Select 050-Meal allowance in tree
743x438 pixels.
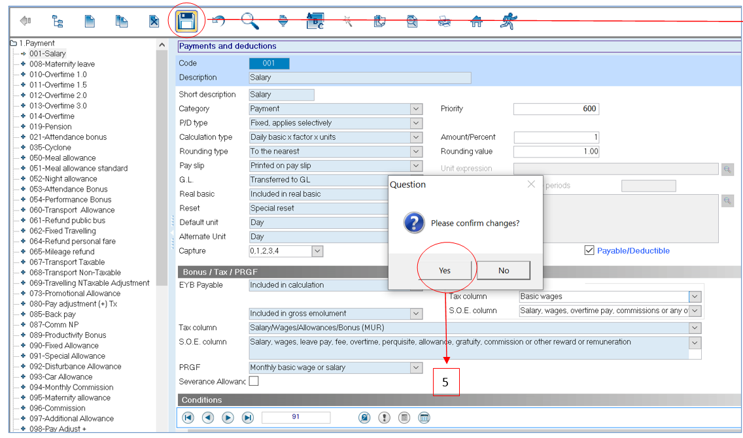tap(63, 158)
